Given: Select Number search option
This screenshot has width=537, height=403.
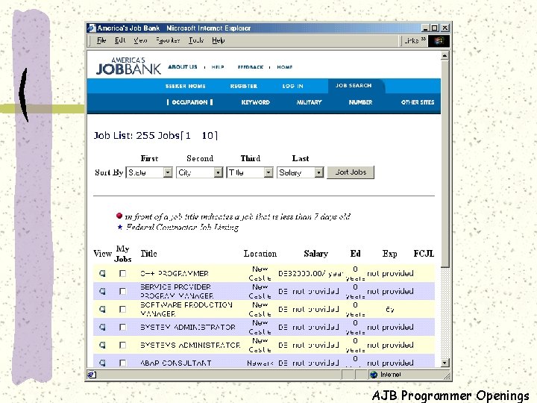Looking at the screenshot, I should [360, 102].
